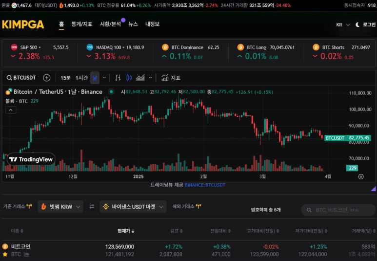Select the 15분 chart interval
The image size is (377, 261).
(65, 78)
